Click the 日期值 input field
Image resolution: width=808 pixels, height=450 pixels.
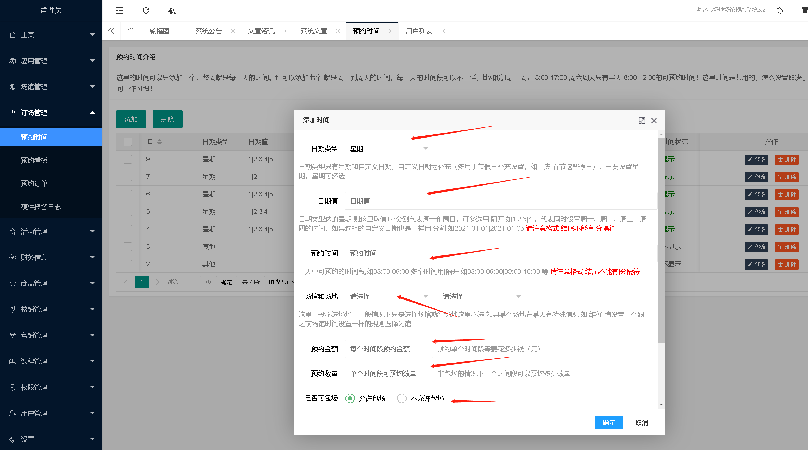click(x=501, y=201)
